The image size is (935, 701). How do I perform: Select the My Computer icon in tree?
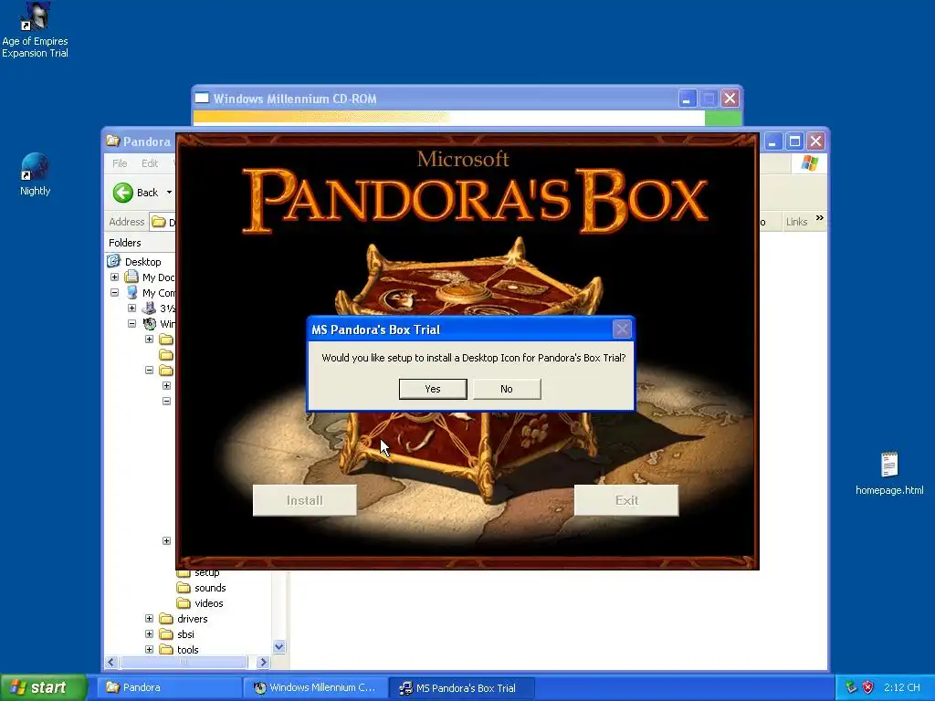131,293
